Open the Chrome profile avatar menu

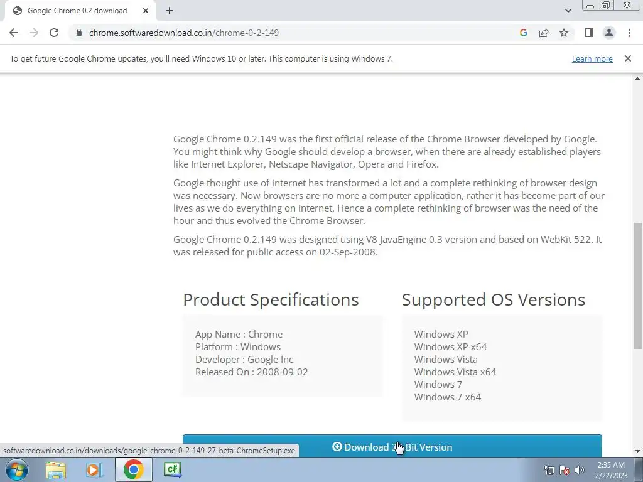609,33
